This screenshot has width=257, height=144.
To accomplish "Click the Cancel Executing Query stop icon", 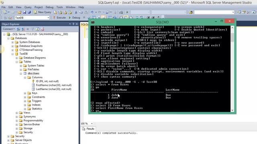I will click(x=84, y=18).
